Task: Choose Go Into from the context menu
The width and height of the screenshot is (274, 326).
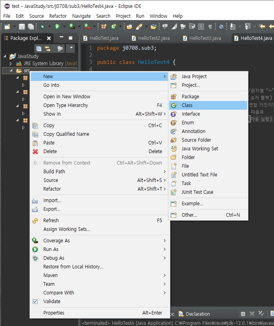Action: click(99, 85)
